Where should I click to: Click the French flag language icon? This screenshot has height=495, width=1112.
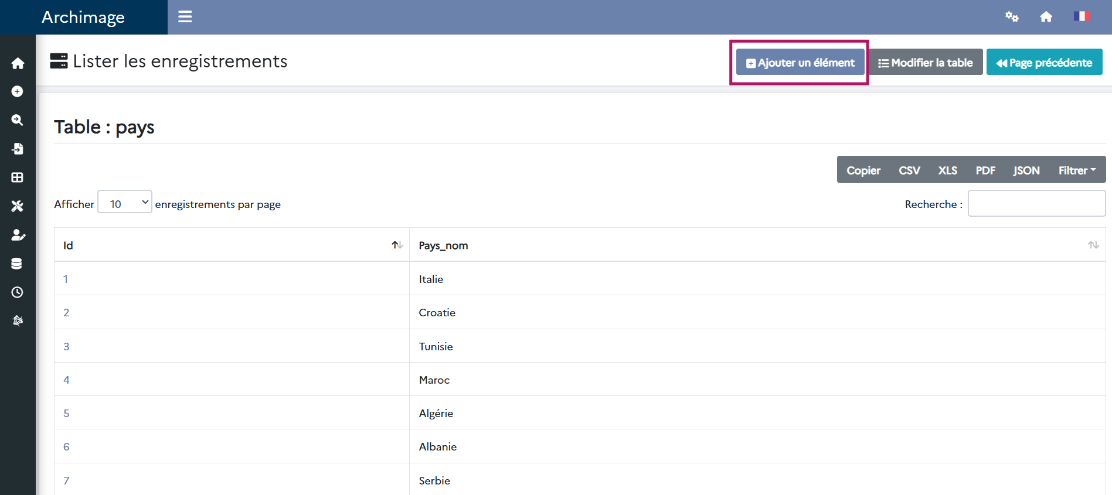pos(1081,16)
